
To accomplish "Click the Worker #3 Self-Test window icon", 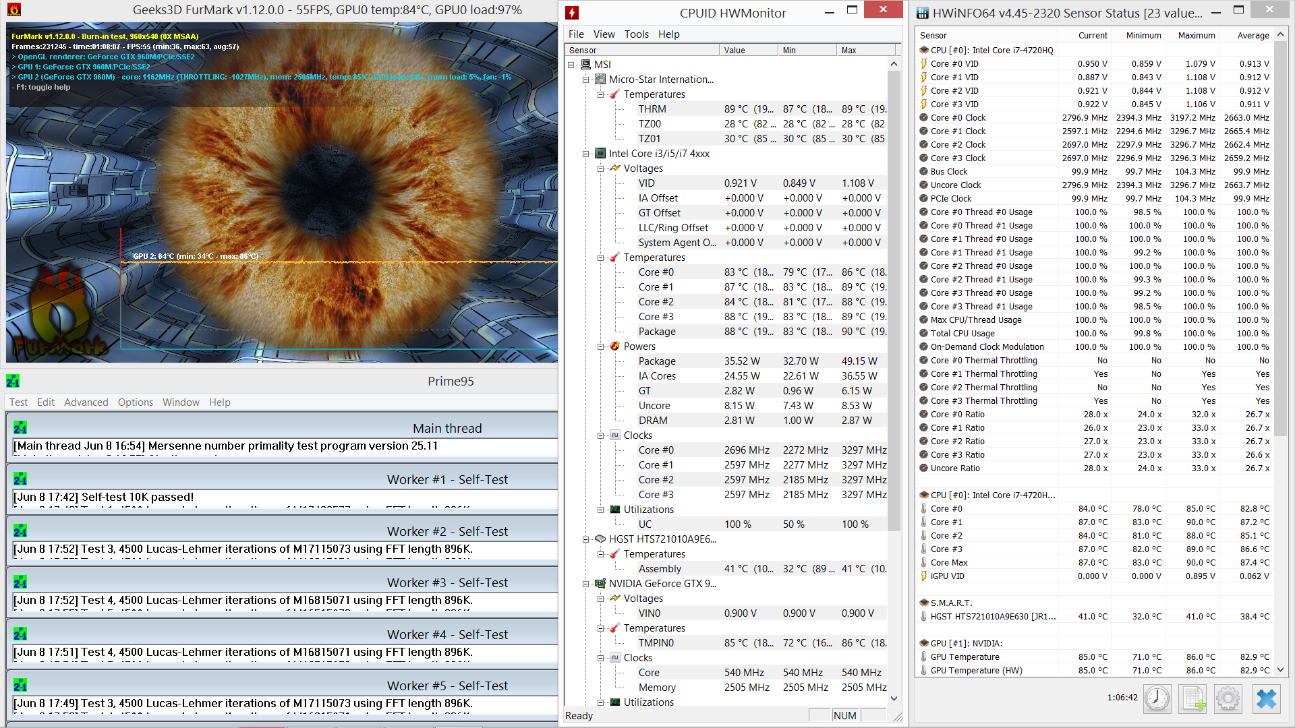I will click(20, 582).
